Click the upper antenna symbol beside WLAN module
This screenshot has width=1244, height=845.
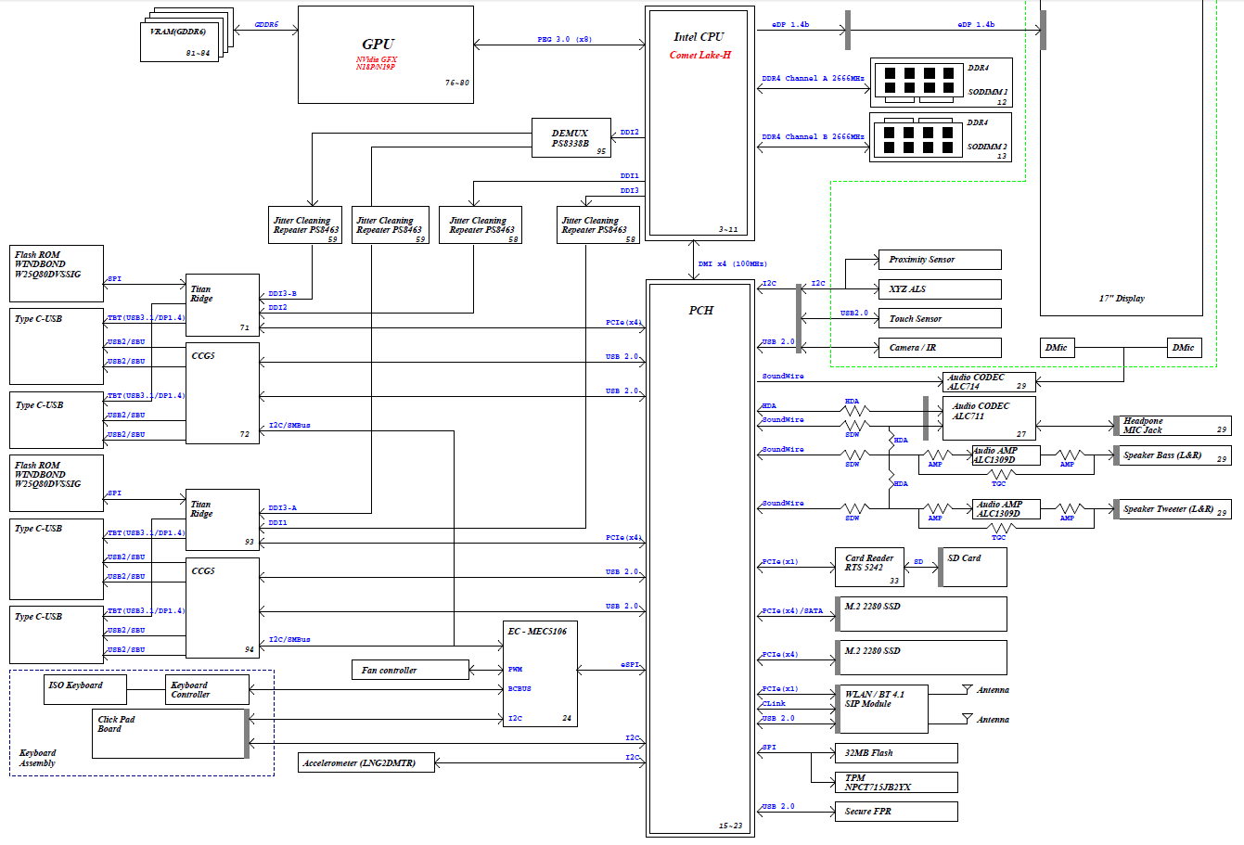(968, 690)
